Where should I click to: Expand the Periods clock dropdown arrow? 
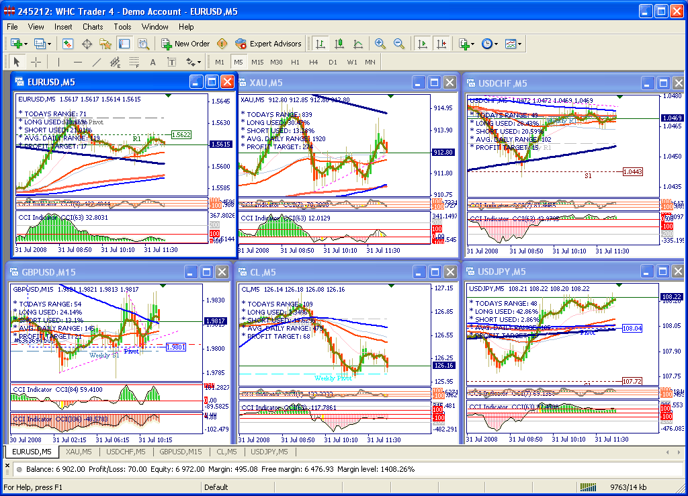[x=497, y=44]
